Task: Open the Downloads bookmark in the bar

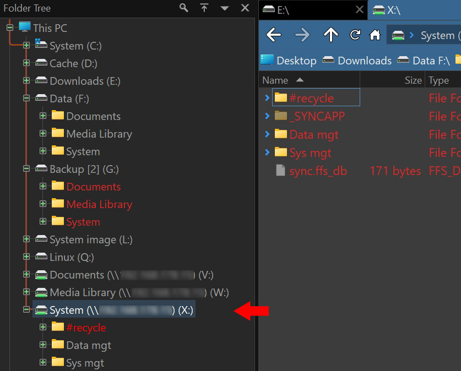Action: click(x=357, y=61)
